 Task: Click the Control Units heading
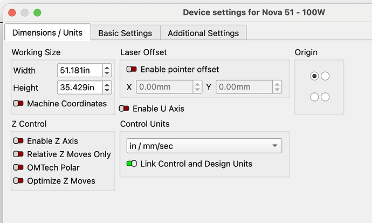pos(144,124)
